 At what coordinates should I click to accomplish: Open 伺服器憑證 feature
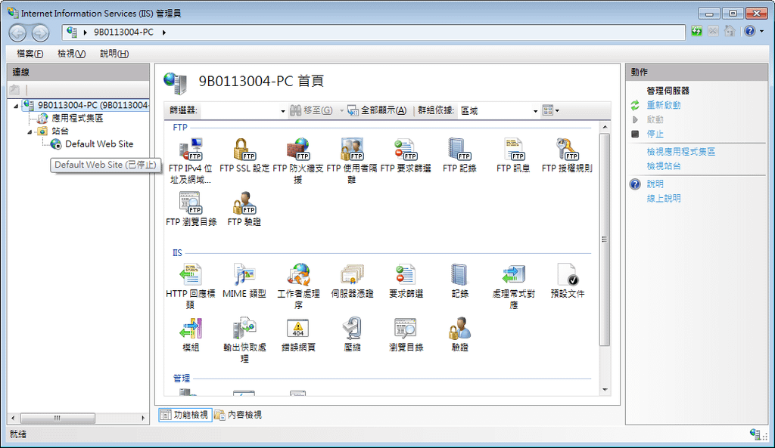[x=352, y=281]
